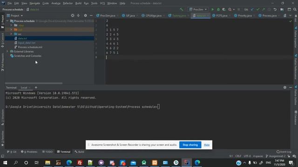The image size is (298, 167).
Task: Click the CRLF line separator in status bar
Action: pos(238,156)
